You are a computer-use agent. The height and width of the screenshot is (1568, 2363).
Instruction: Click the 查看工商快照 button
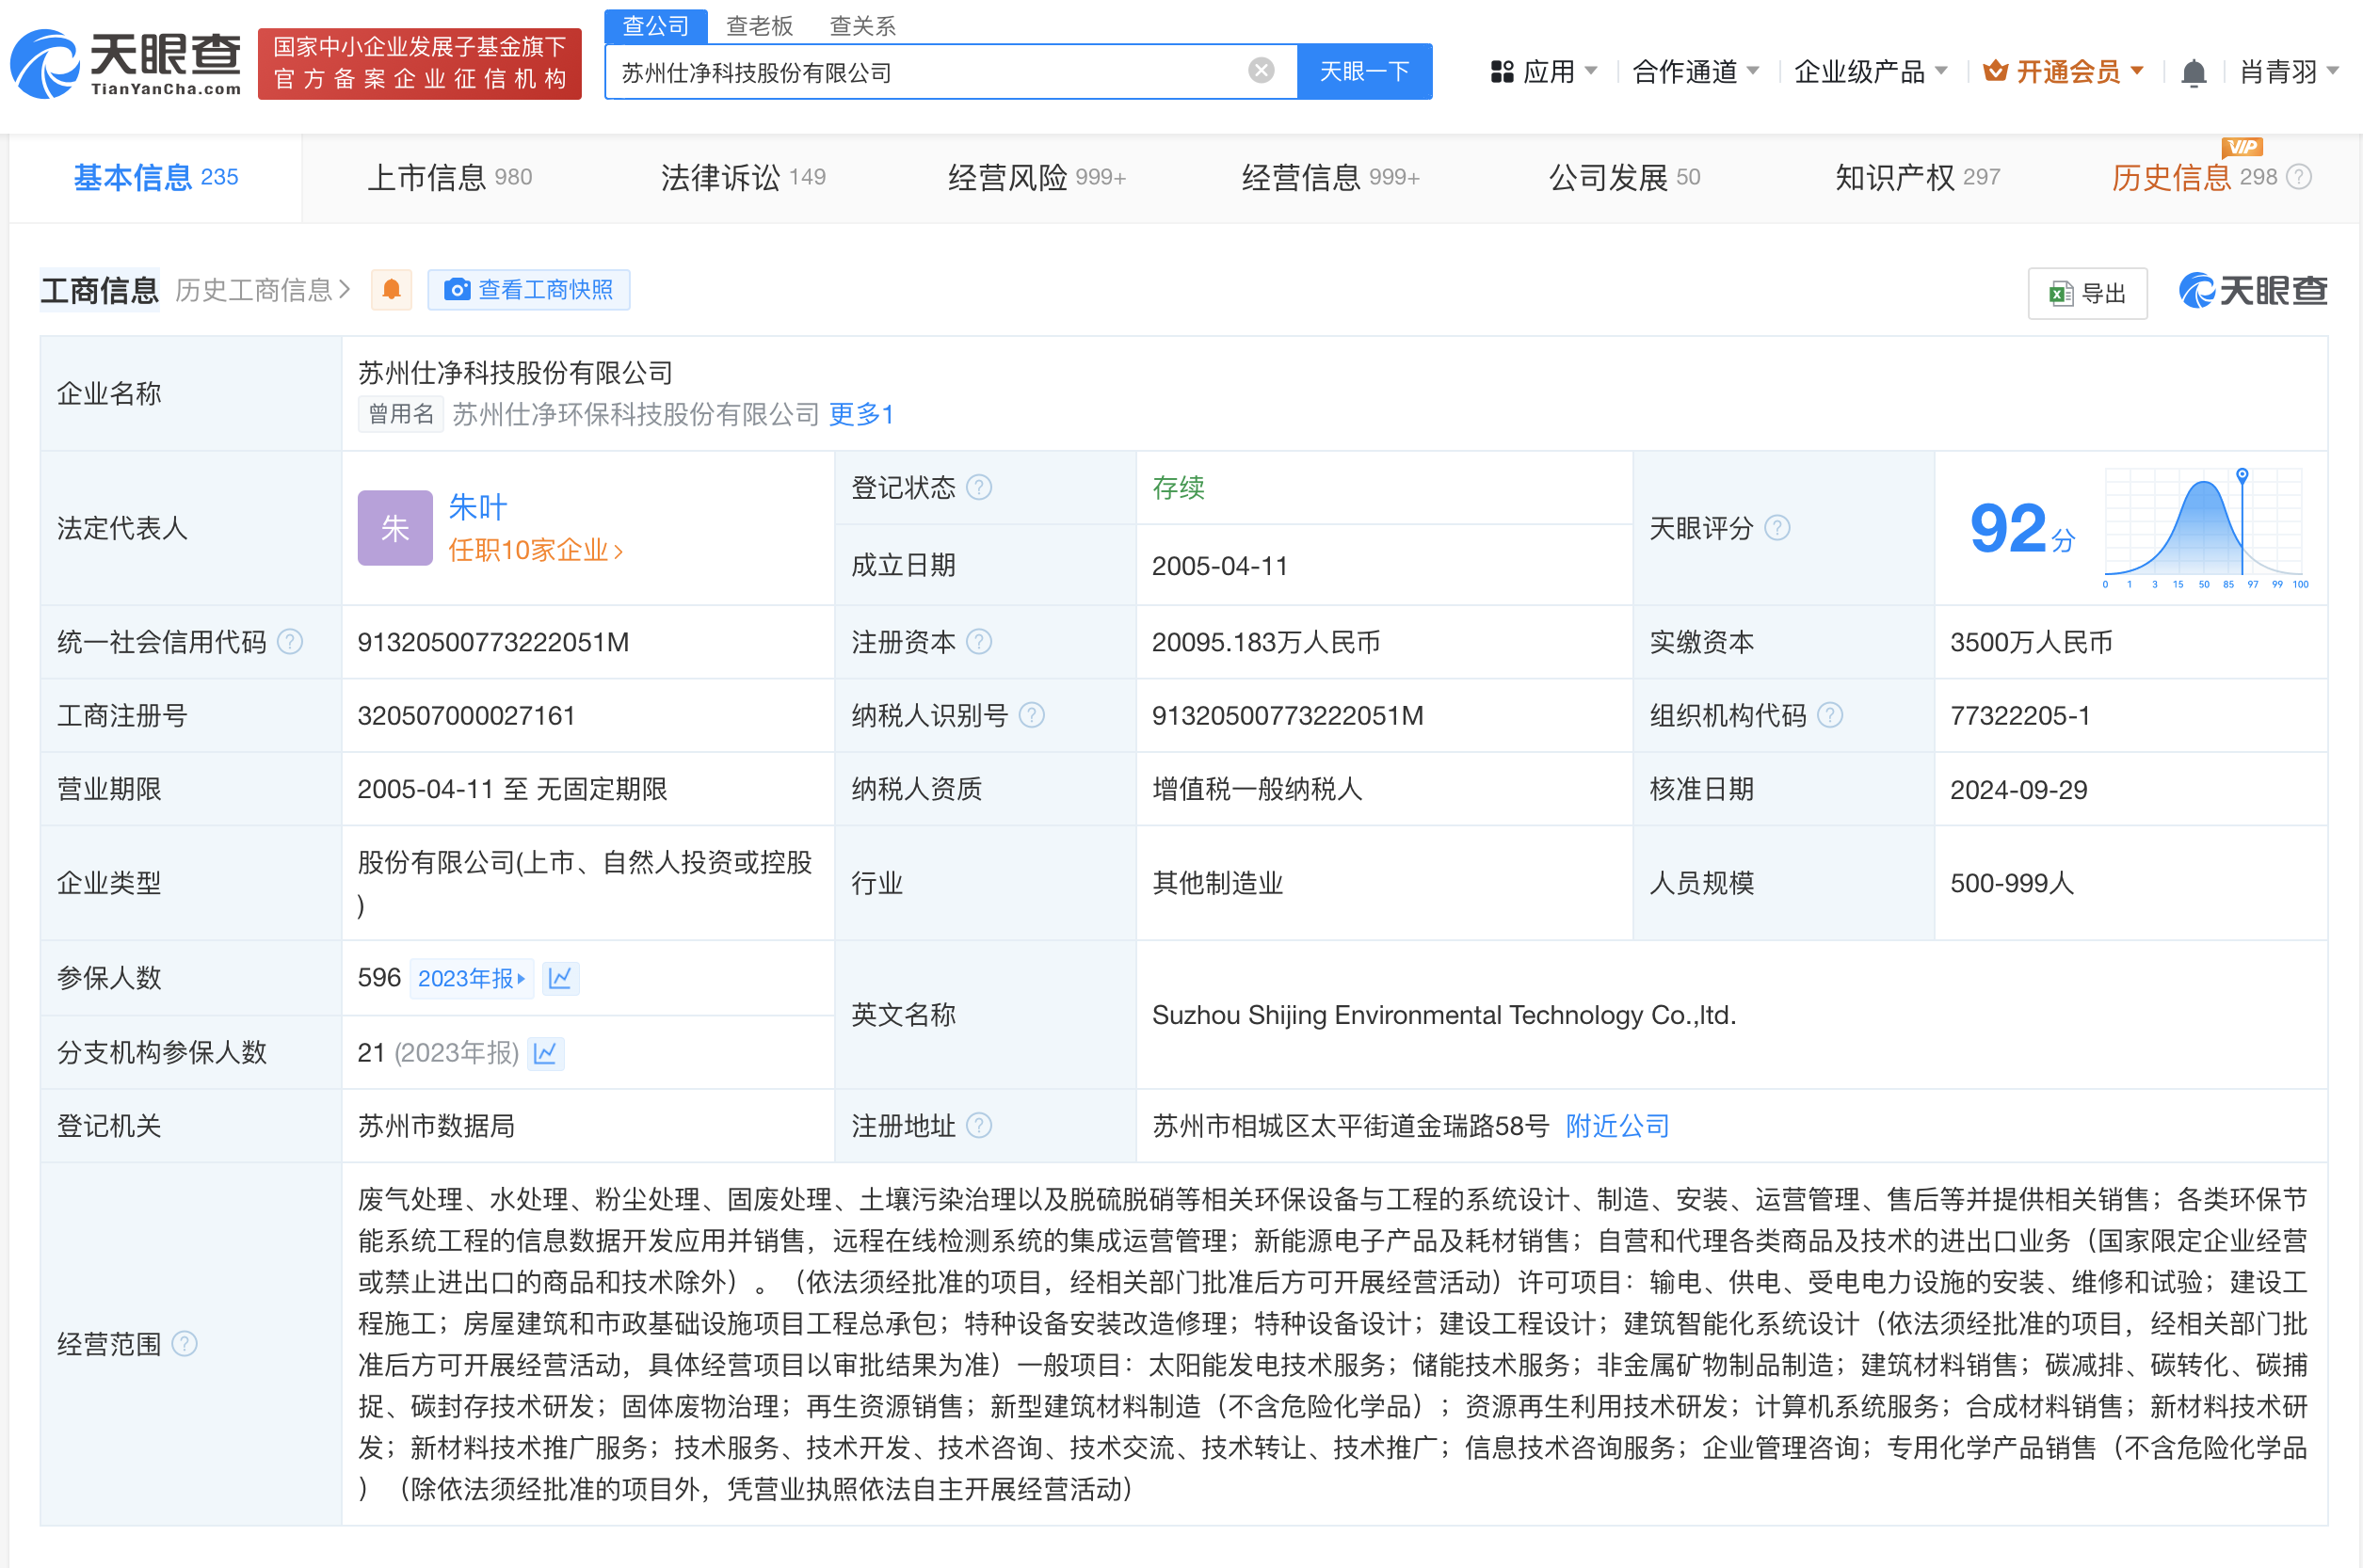pos(528,290)
